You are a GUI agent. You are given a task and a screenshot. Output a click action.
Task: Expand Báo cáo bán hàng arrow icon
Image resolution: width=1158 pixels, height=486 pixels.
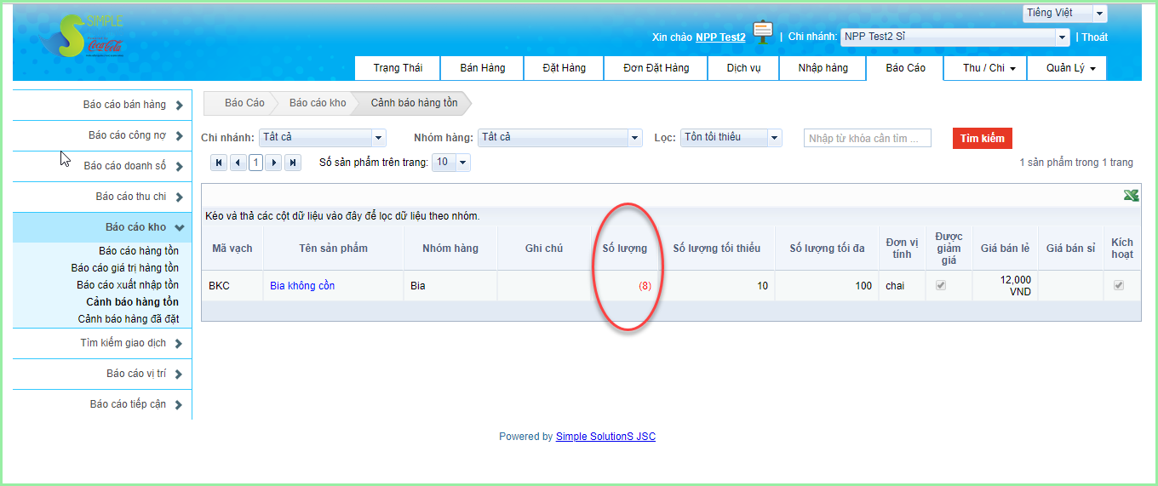pos(179,106)
